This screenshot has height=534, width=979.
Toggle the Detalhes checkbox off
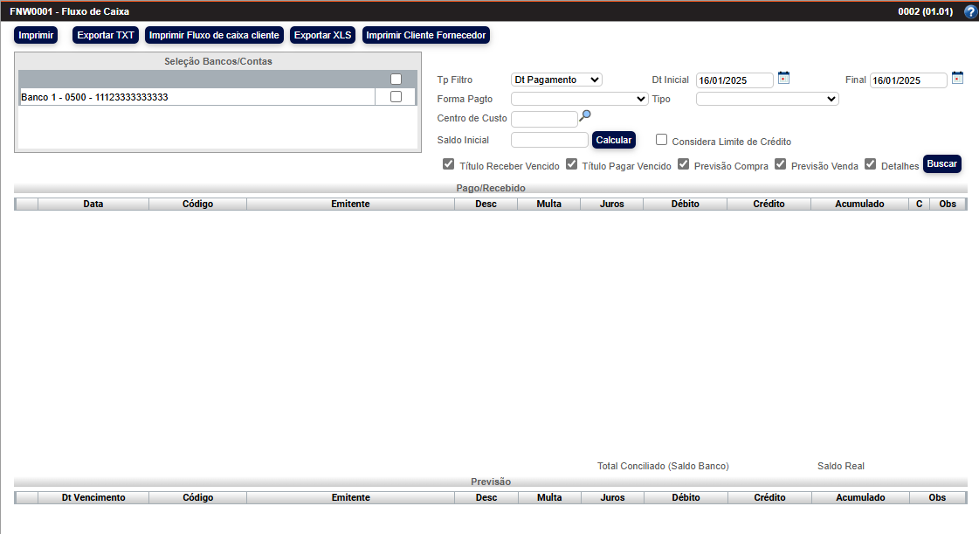[x=871, y=163]
